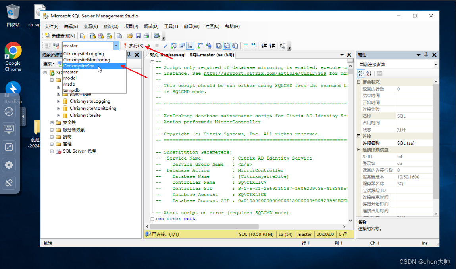Collapse the 连接详细信息 properties section
This screenshot has width=456, height=269.
[359, 150]
